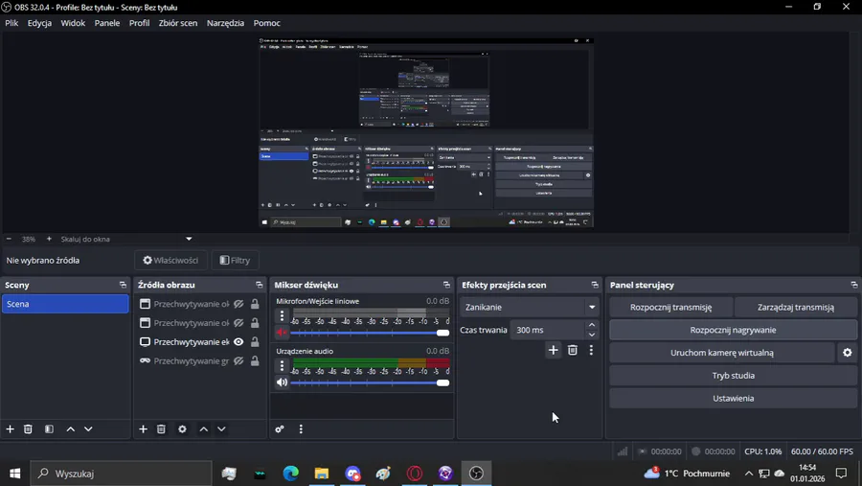Remove the source with Źródła obrazu trash icon
This screenshot has height=486, width=862.
(x=161, y=428)
